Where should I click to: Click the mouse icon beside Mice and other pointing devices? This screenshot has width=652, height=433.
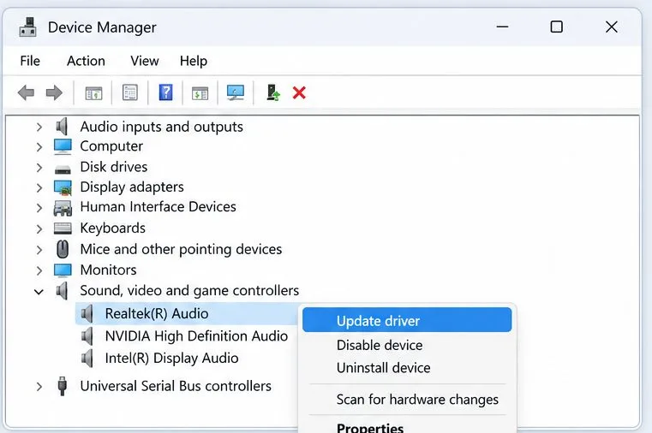click(x=63, y=249)
